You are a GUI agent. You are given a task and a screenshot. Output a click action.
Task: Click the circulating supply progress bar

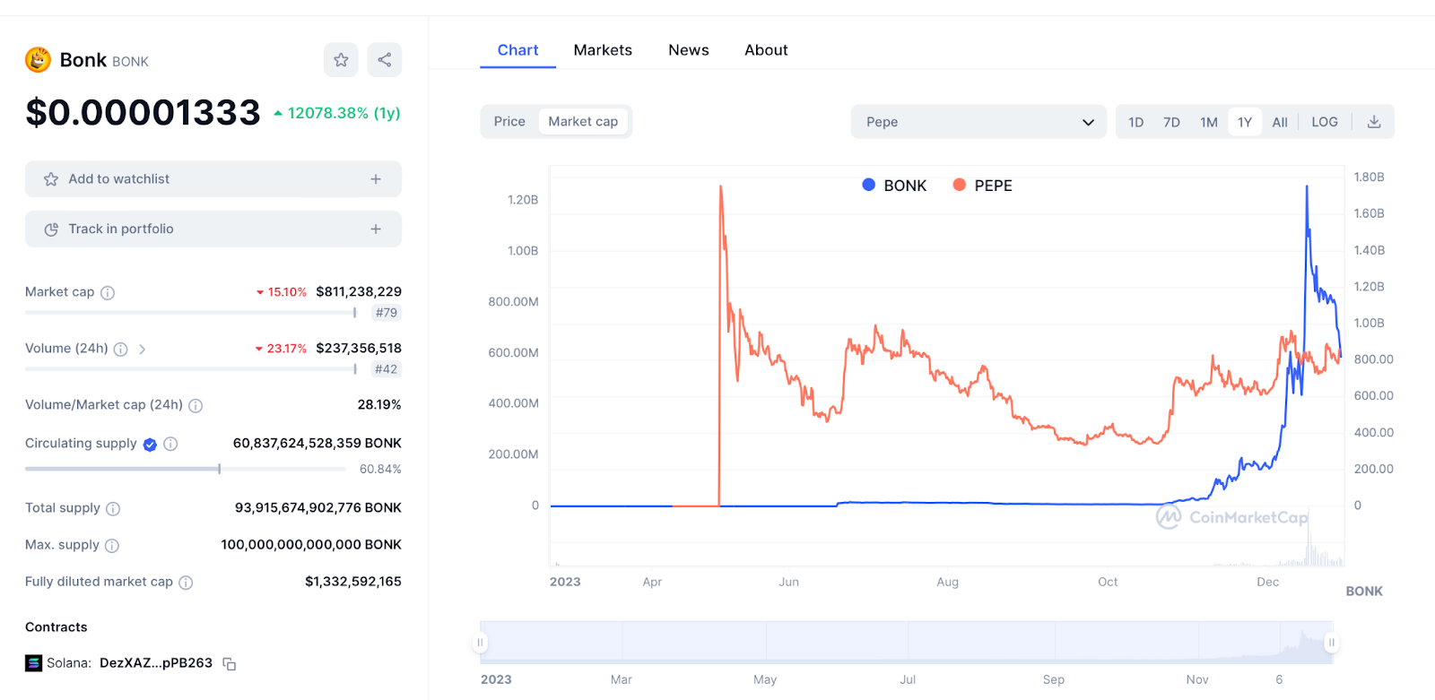186,469
